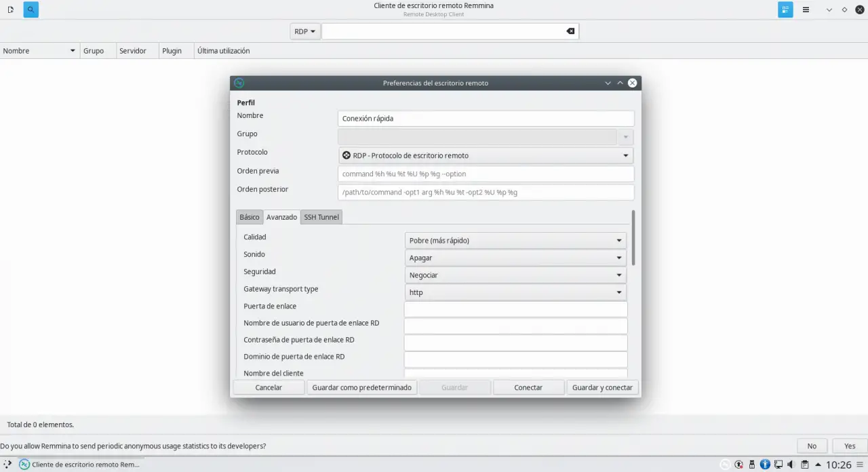Click the Remmina icon in dialog title bar
The width and height of the screenshot is (868, 472).
pyautogui.click(x=239, y=83)
